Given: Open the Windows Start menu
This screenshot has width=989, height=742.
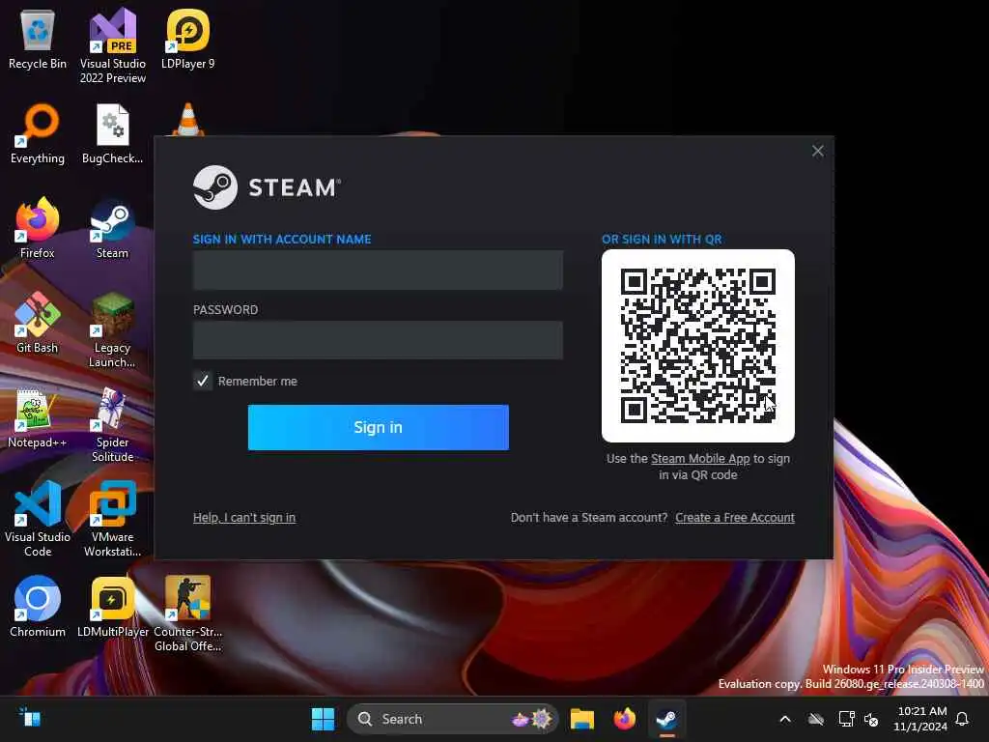Looking at the screenshot, I should point(323,719).
